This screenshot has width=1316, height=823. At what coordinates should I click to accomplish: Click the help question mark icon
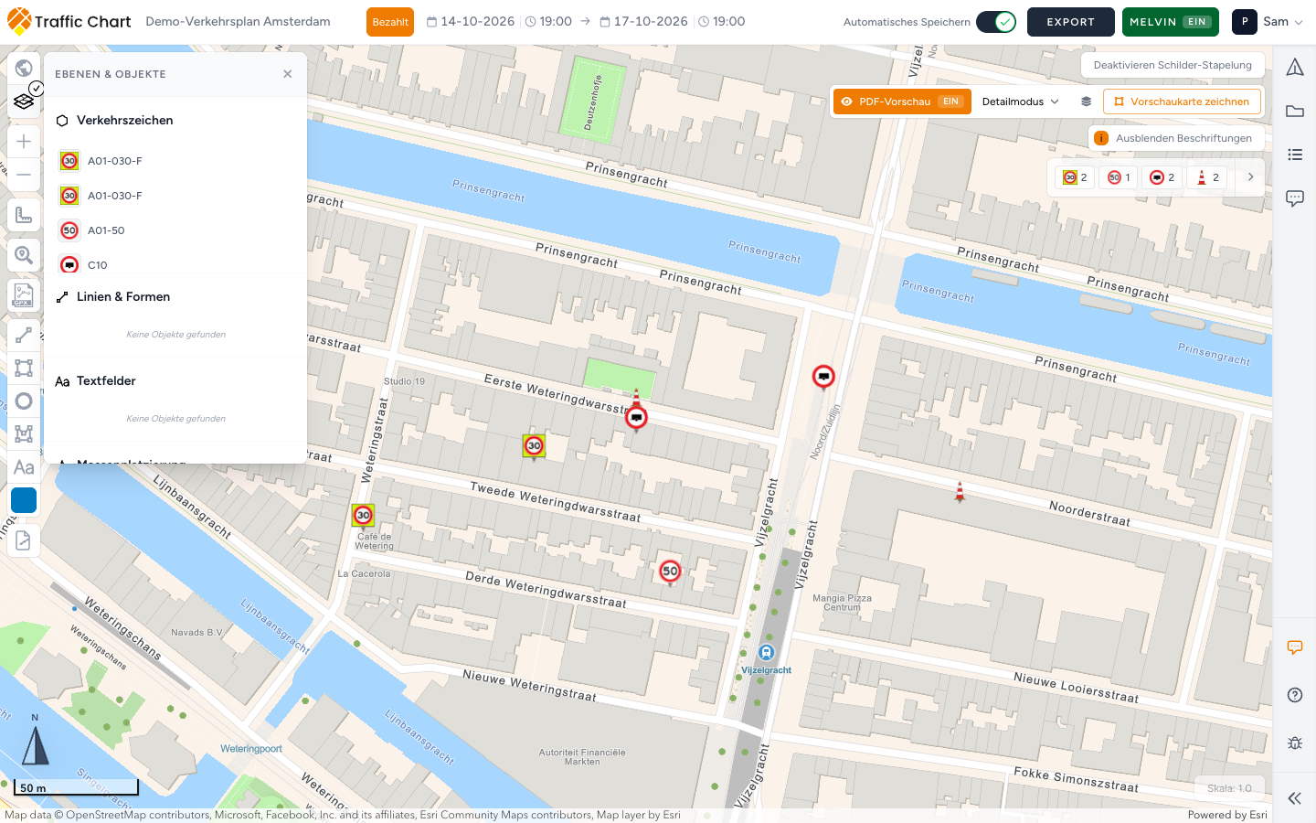coord(1295,695)
